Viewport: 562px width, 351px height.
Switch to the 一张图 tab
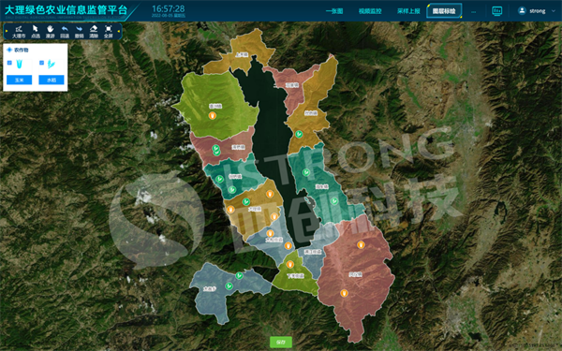click(334, 11)
